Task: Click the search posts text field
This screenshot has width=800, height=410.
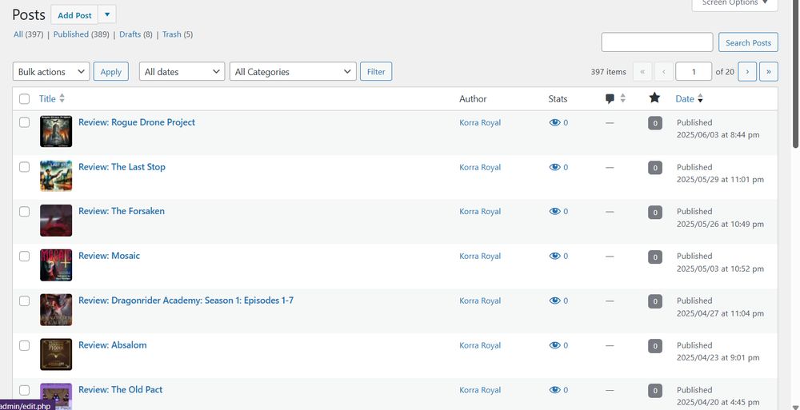Action: pyautogui.click(x=657, y=42)
